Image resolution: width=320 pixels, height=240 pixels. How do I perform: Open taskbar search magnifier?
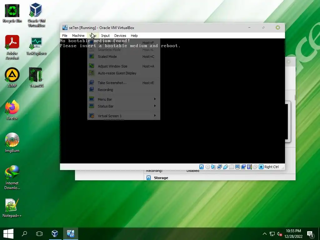[24, 234]
